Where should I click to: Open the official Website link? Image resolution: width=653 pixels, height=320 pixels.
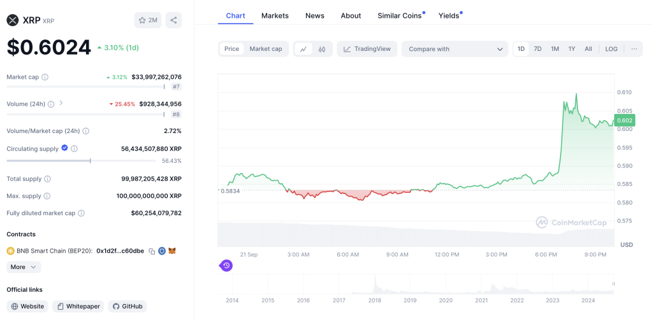click(x=27, y=306)
